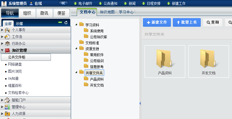Screen dimensions: 232x119
Task: Click the 信息参考 folder icon
Action: click(86, 66)
